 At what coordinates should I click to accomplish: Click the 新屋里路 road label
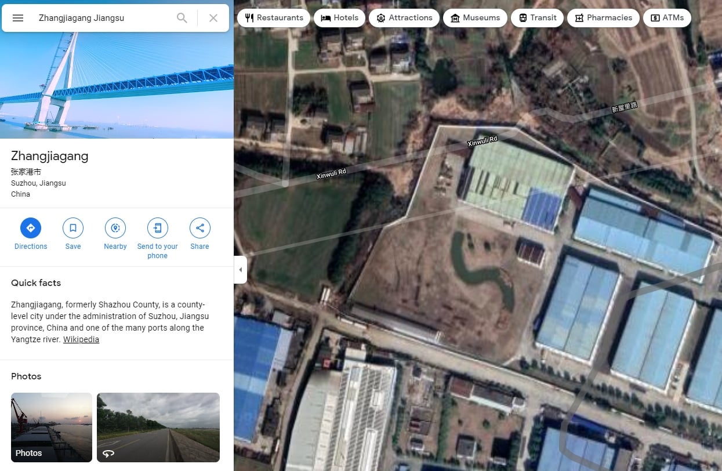(625, 107)
